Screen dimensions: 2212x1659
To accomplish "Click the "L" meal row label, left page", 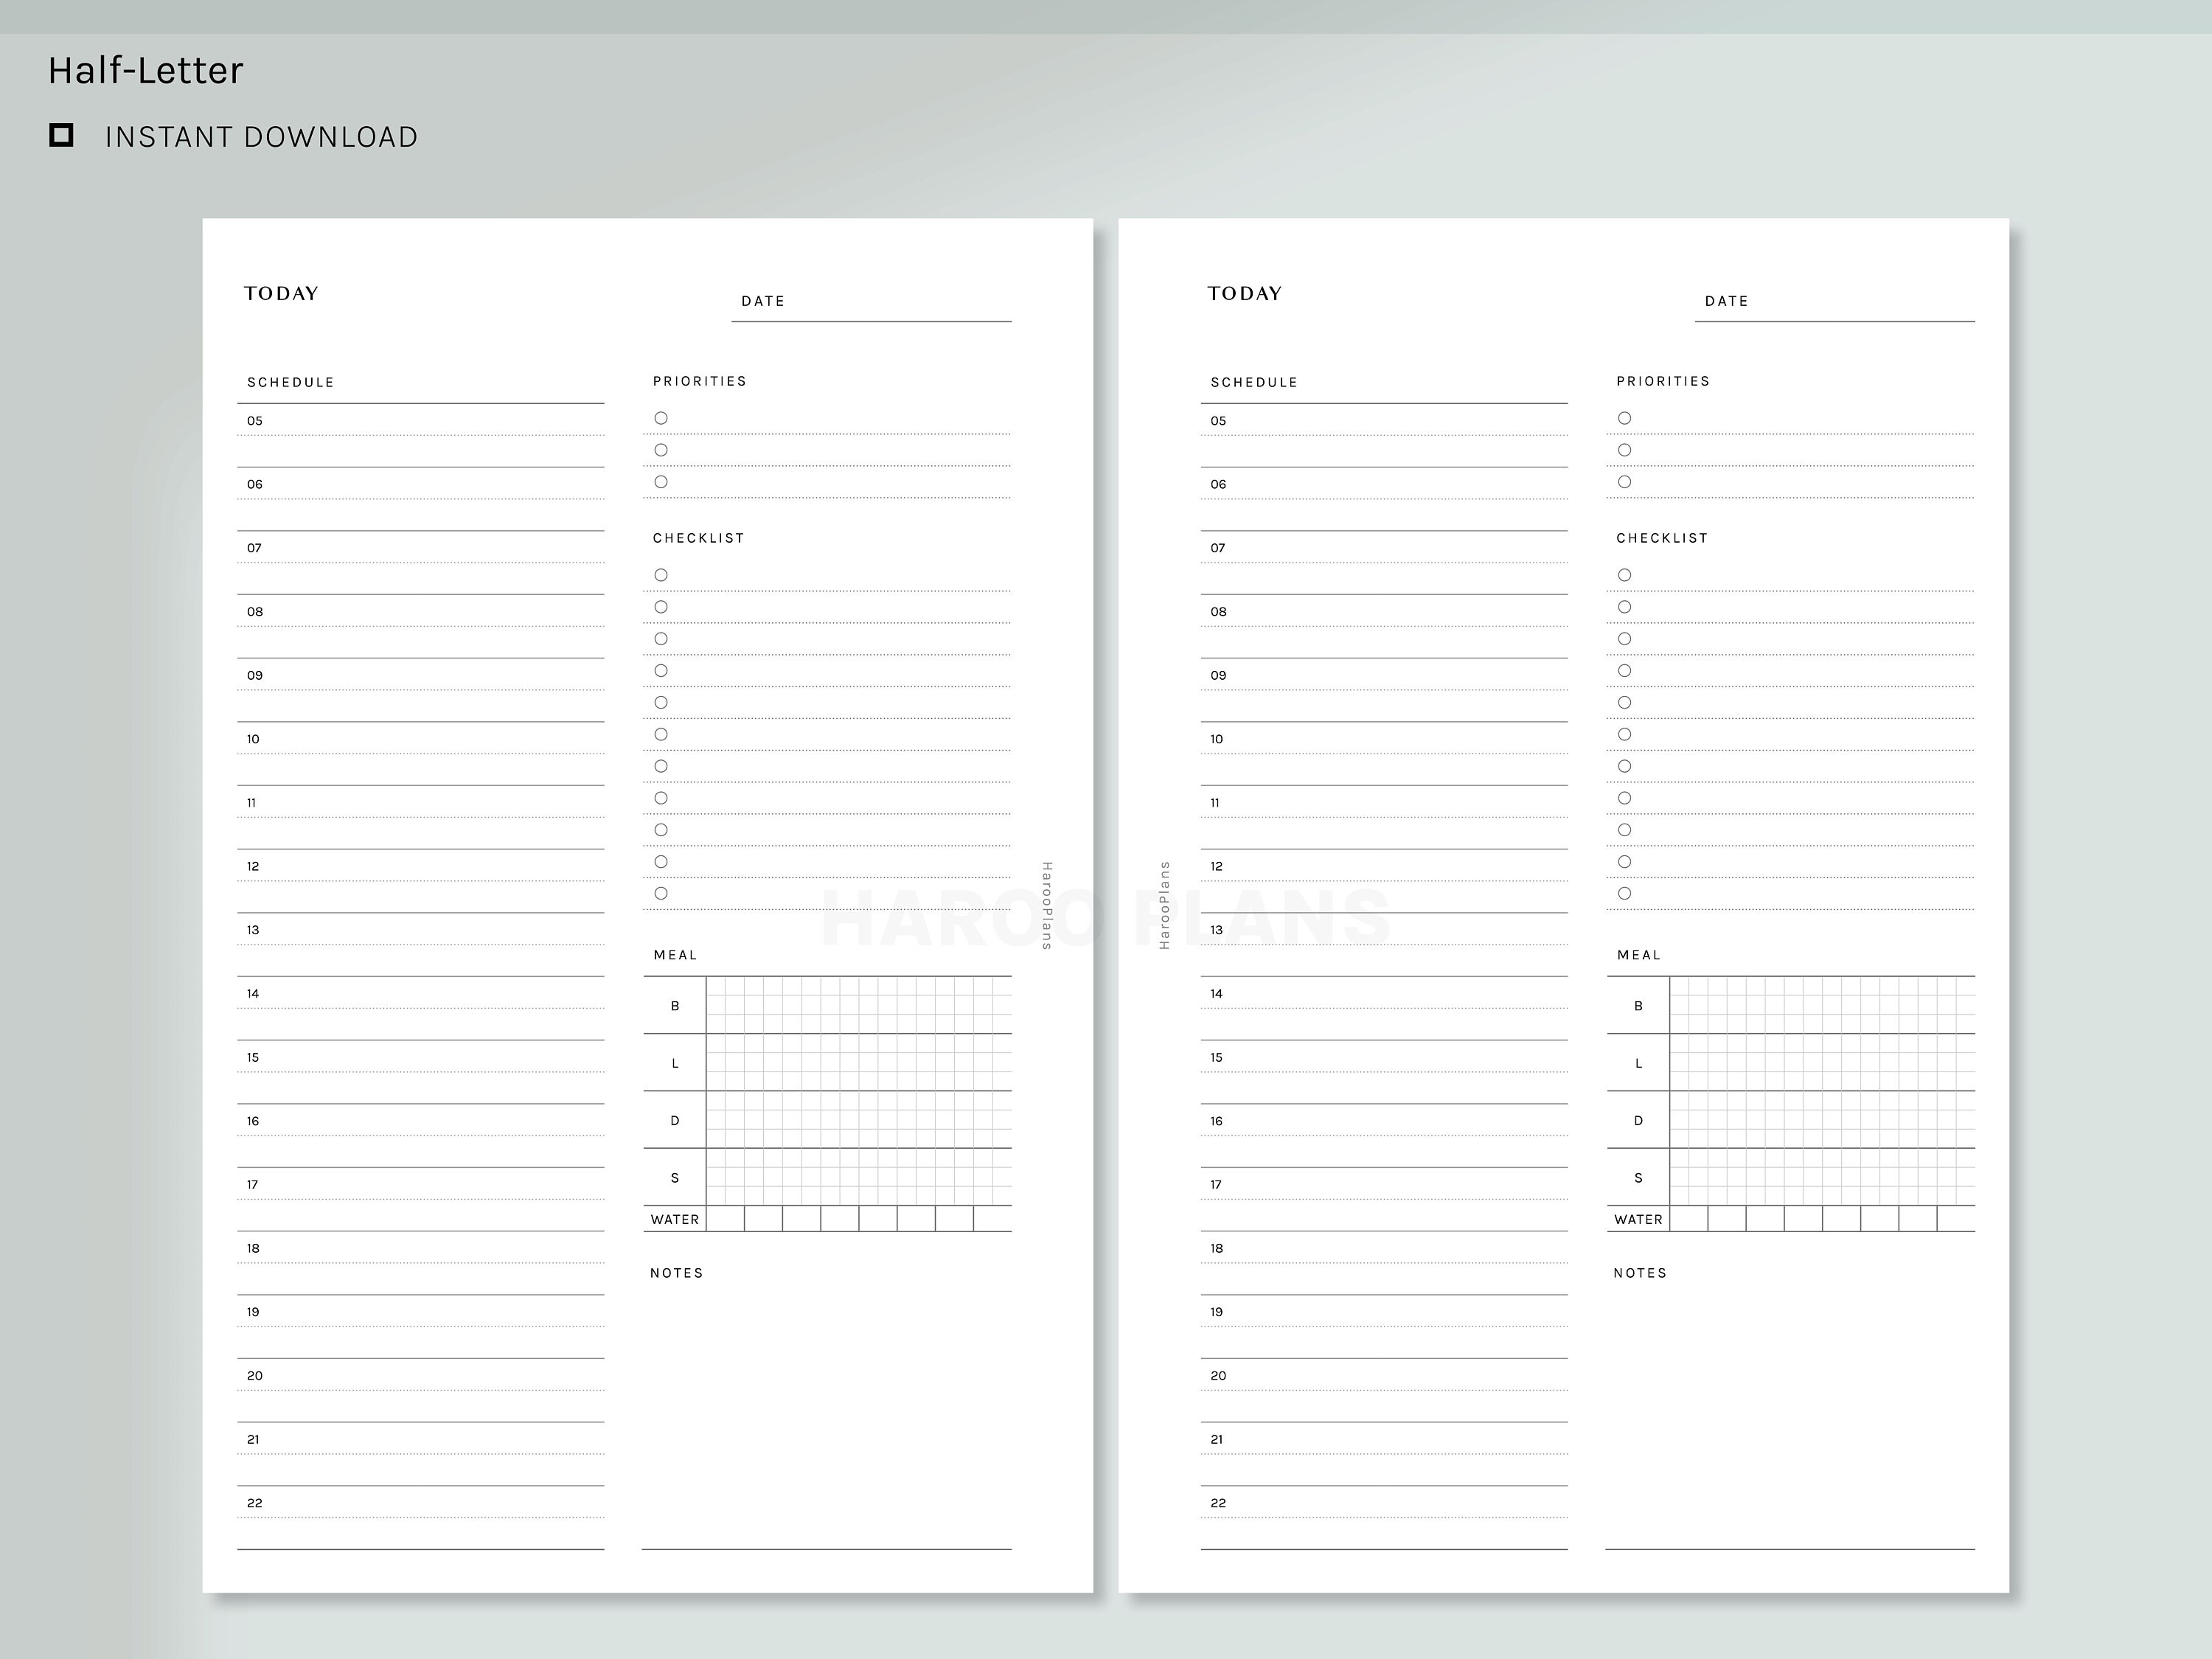I will (x=675, y=1063).
